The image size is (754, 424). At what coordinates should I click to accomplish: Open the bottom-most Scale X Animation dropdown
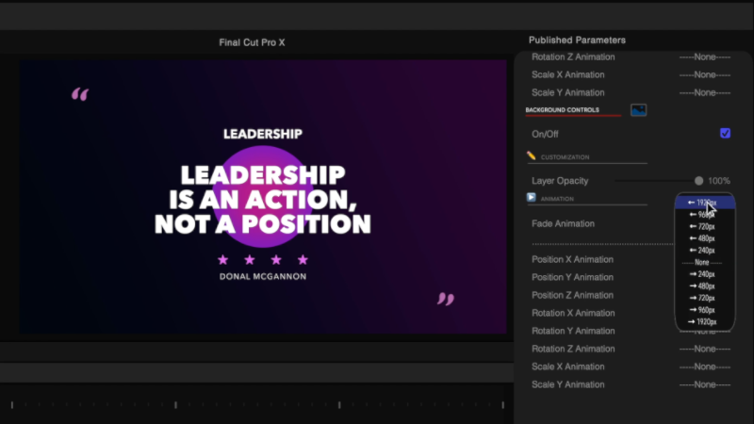pyautogui.click(x=704, y=367)
